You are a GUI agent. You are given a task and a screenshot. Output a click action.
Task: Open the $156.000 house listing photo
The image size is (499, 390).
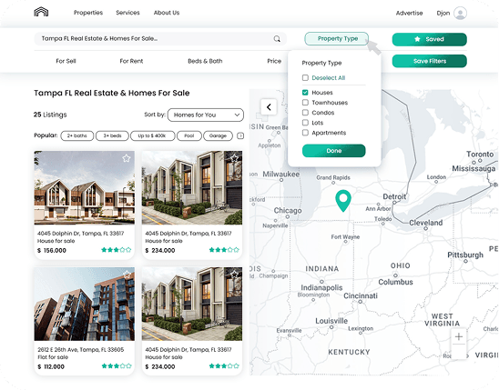point(85,187)
